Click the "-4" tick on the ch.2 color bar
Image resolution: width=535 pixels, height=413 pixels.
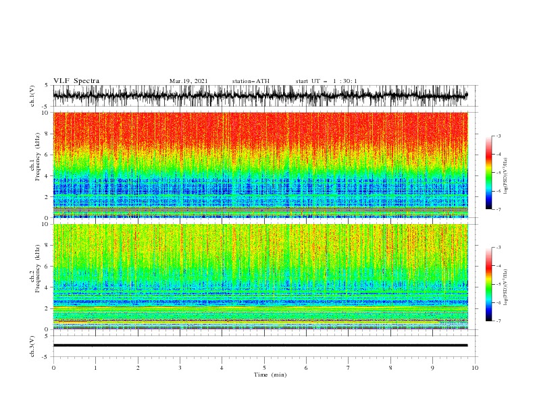[498, 266]
